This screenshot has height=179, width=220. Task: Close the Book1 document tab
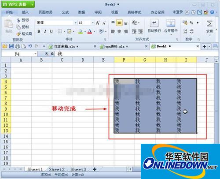pyautogui.click(x=198, y=46)
